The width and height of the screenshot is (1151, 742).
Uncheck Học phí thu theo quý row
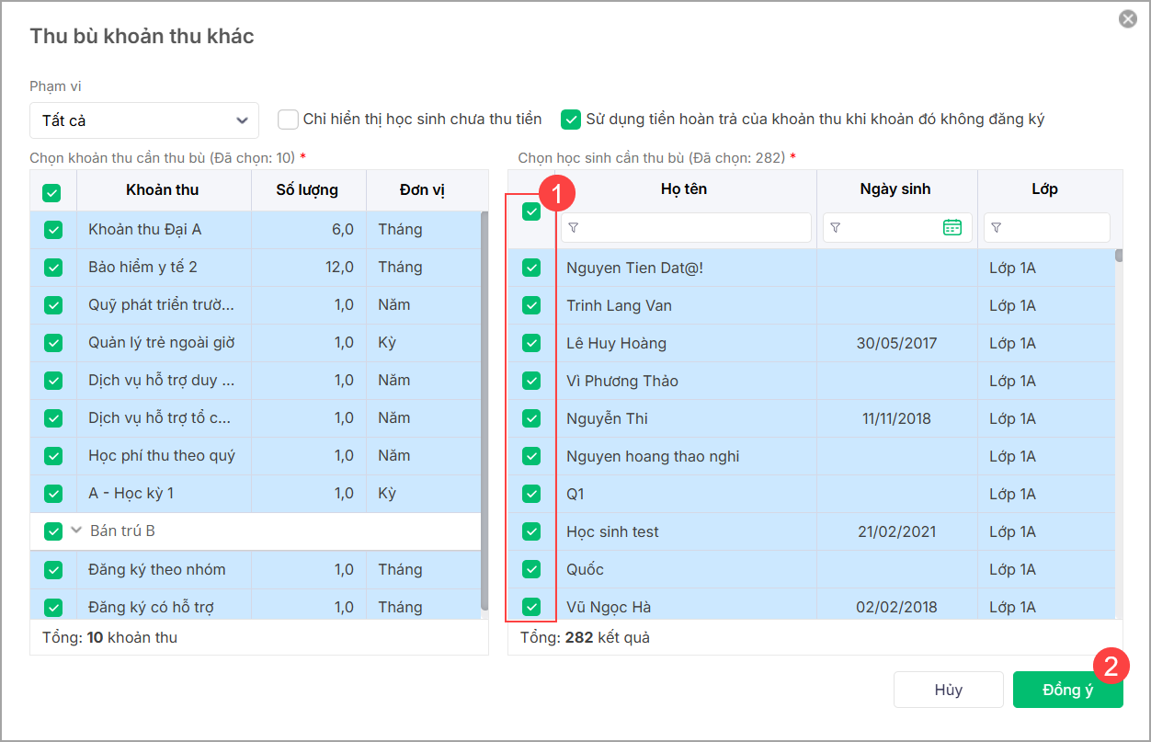coord(53,456)
